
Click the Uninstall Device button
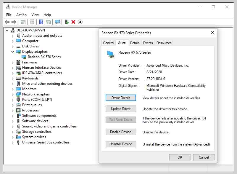coord(121,144)
